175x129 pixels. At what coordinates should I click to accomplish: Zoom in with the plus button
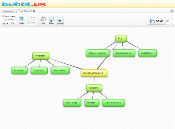point(4,23)
